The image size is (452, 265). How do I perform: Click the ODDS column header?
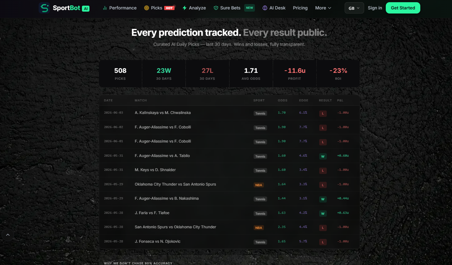tap(282, 100)
